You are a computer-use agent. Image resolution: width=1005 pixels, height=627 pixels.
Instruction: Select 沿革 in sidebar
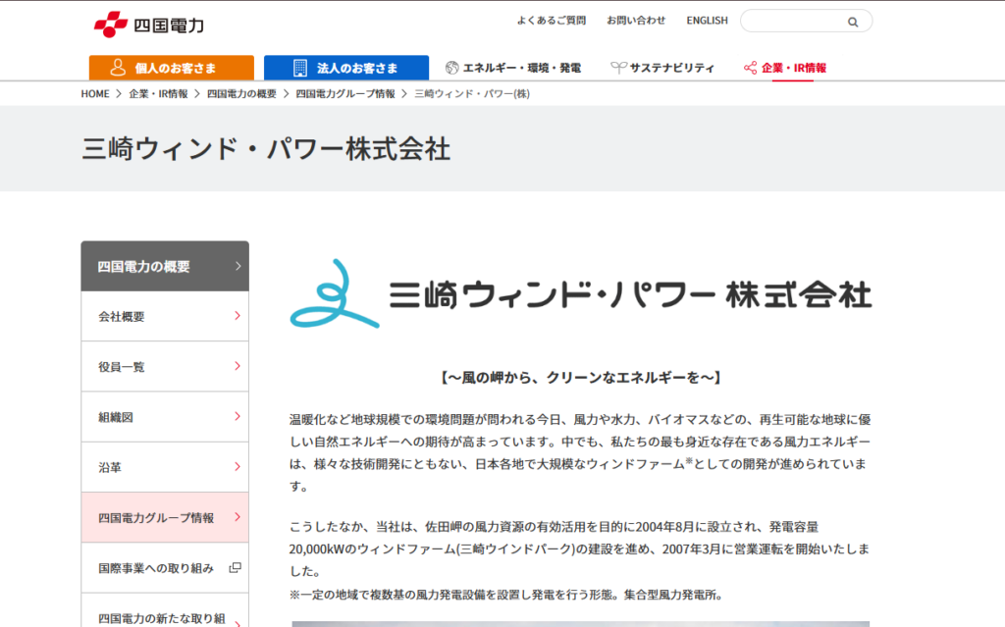pos(165,467)
